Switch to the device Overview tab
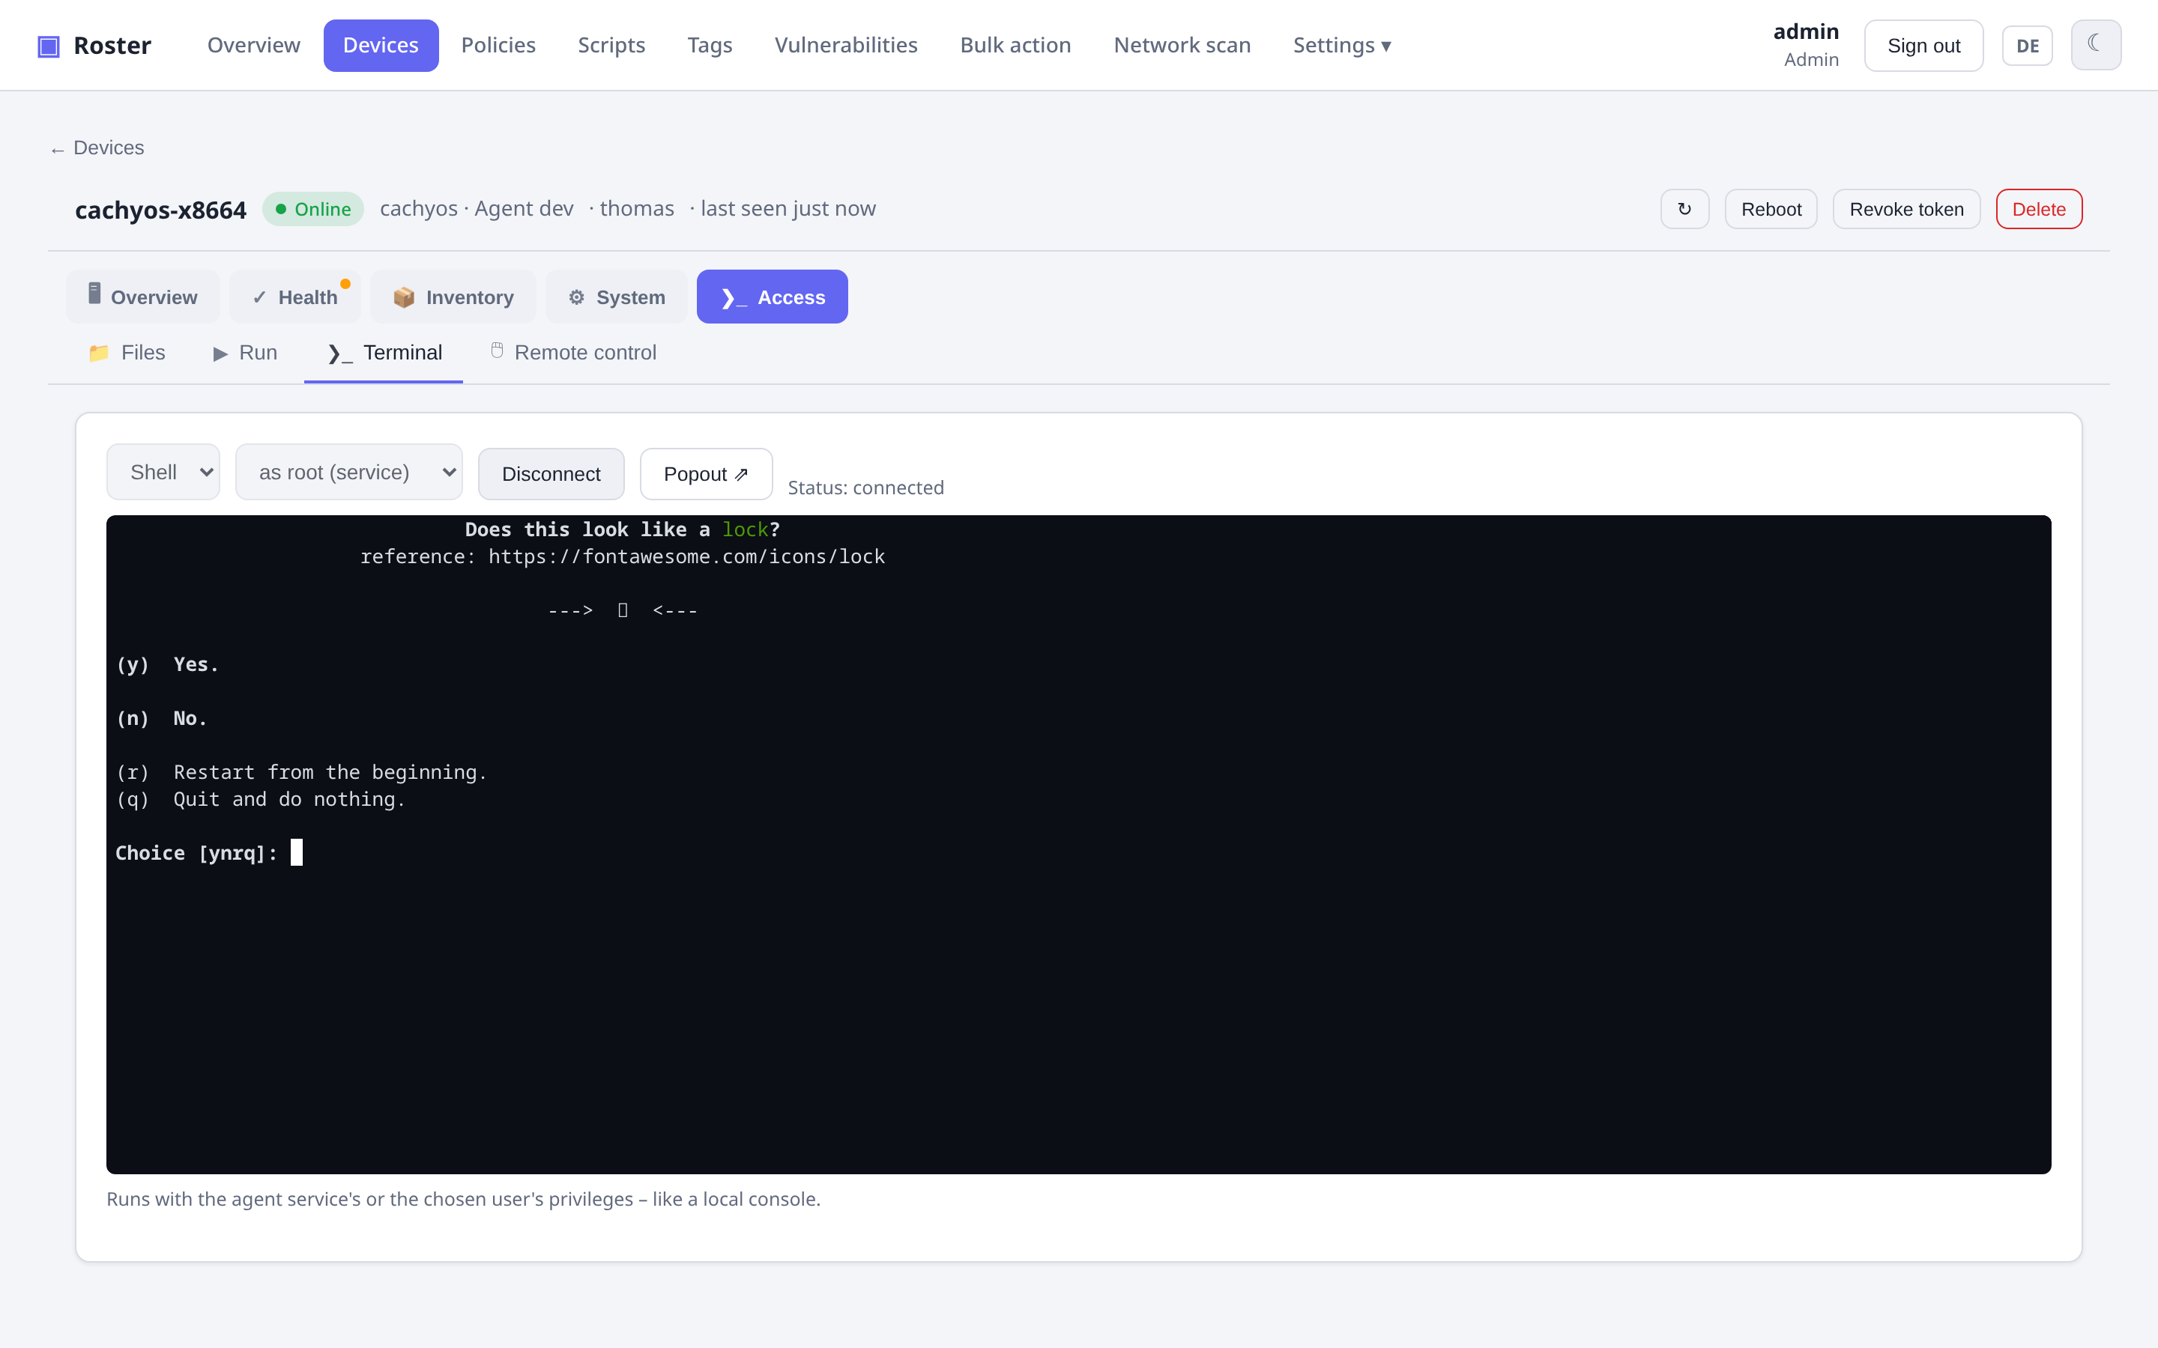 (x=142, y=297)
